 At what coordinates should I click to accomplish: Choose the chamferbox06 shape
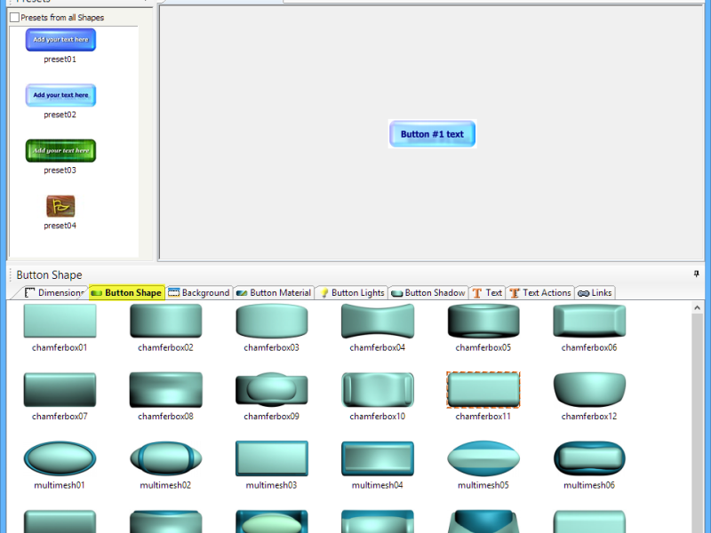pos(589,321)
